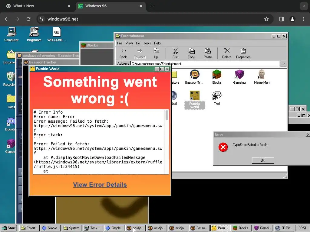
Task: Click the address bar path field
Action: (x=205, y=63)
